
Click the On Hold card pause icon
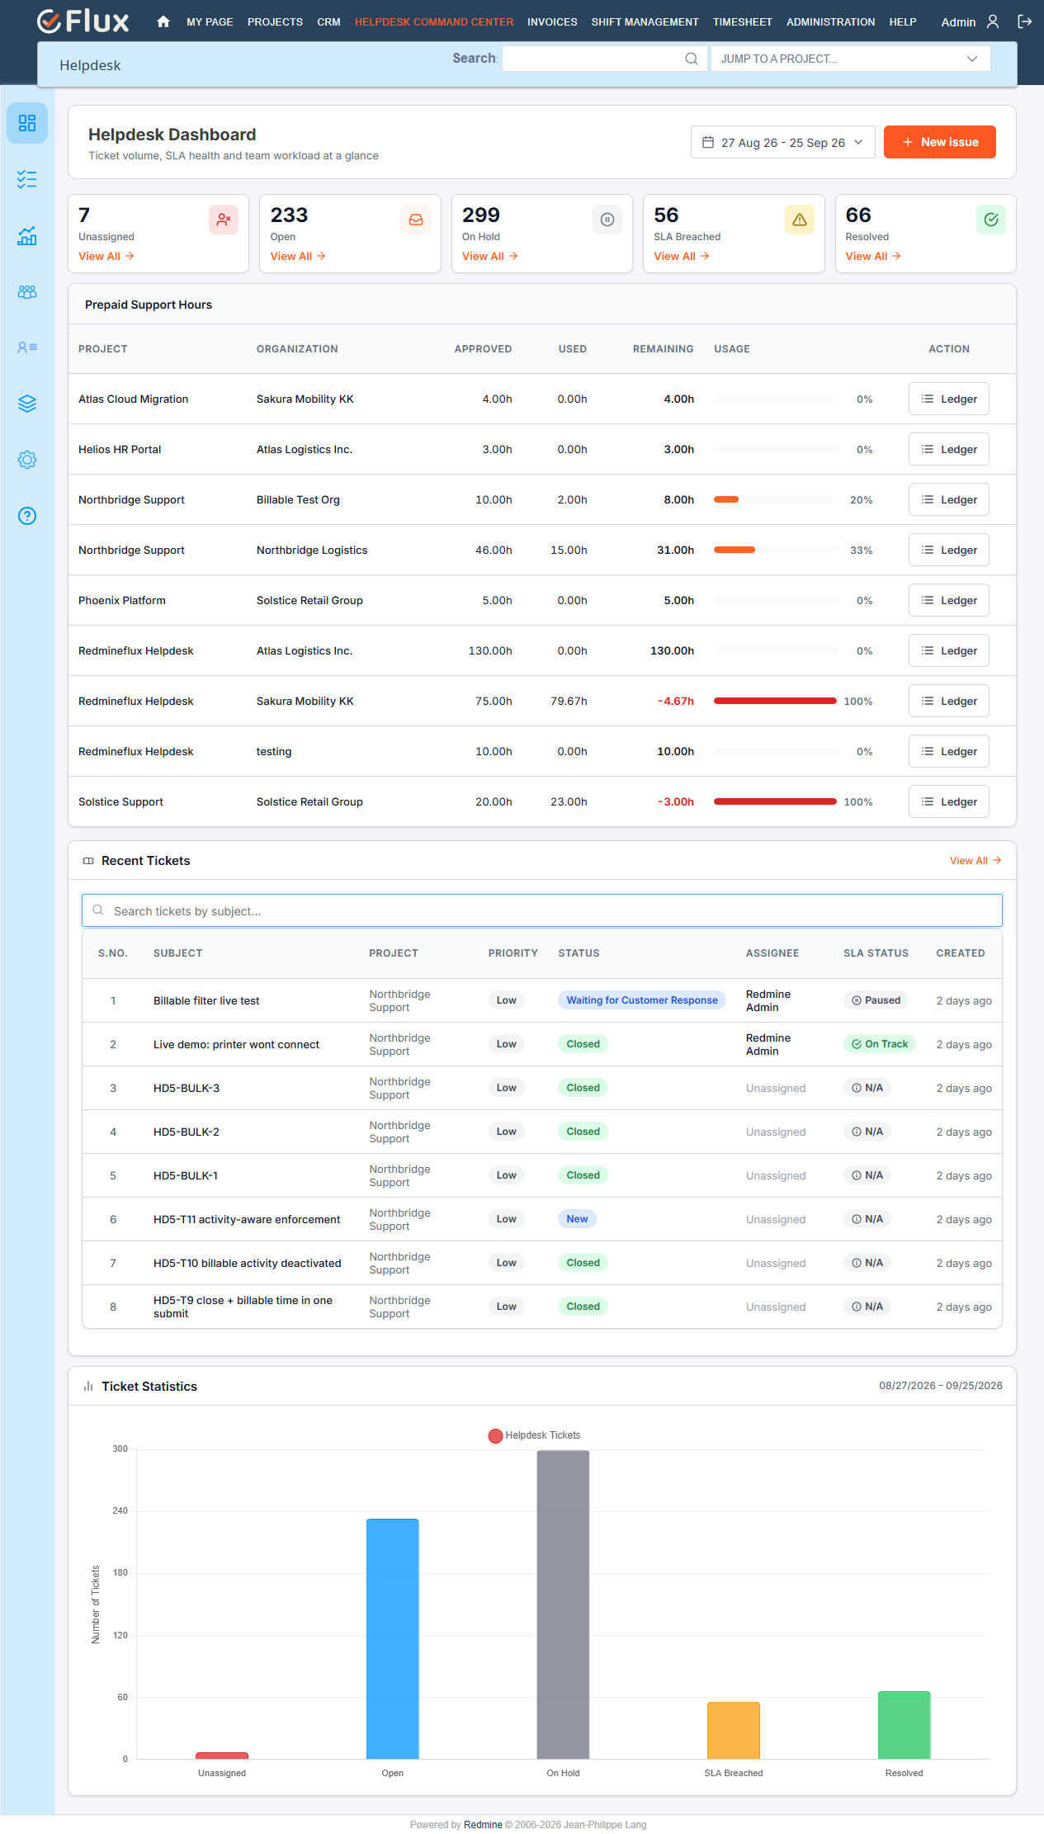pos(607,220)
